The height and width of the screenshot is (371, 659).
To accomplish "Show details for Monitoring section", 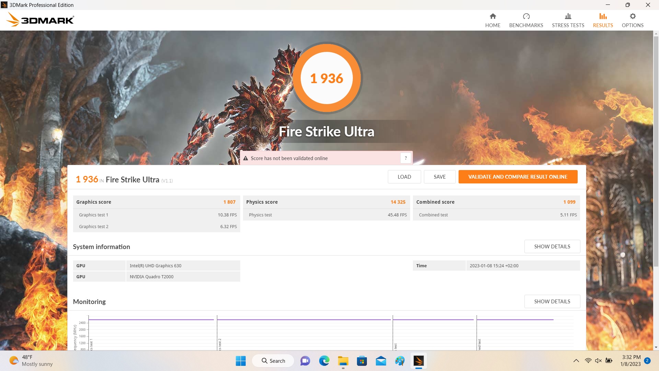I will (x=552, y=302).
